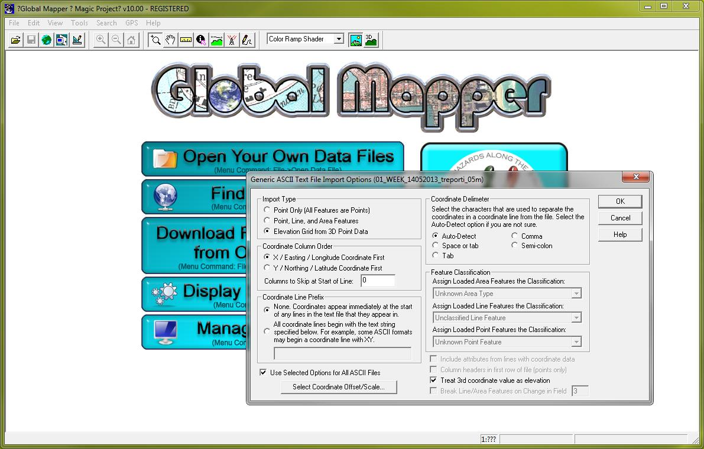The height and width of the screenshot is (449, 704).
Task: Open the Color Ramp Shader dropdown
Action: 339,39
